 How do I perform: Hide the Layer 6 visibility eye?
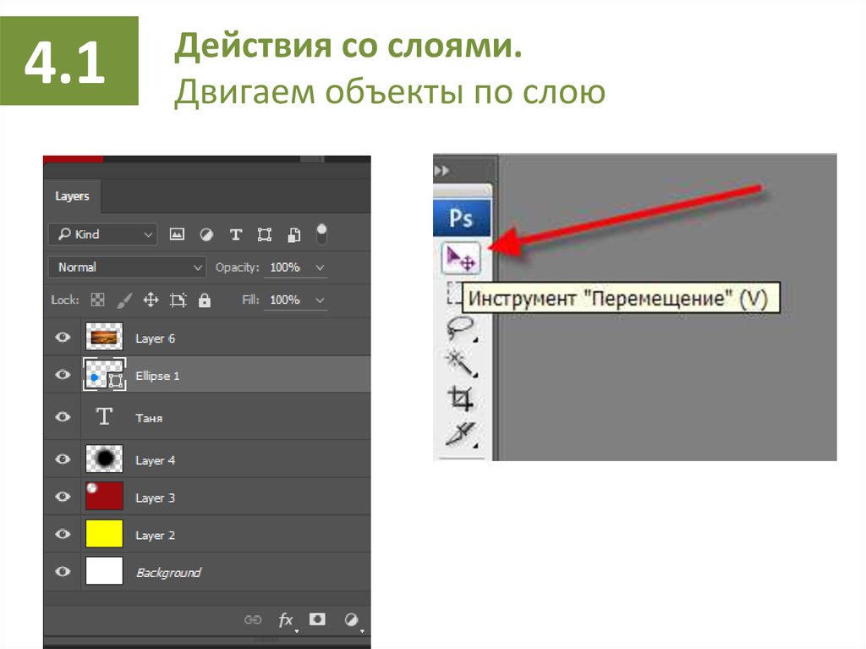pyautogui.click(x=63, y=338)
